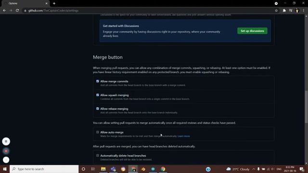
Task: Open the Chrome three-dot menu
Action: [x=304, y=11]
